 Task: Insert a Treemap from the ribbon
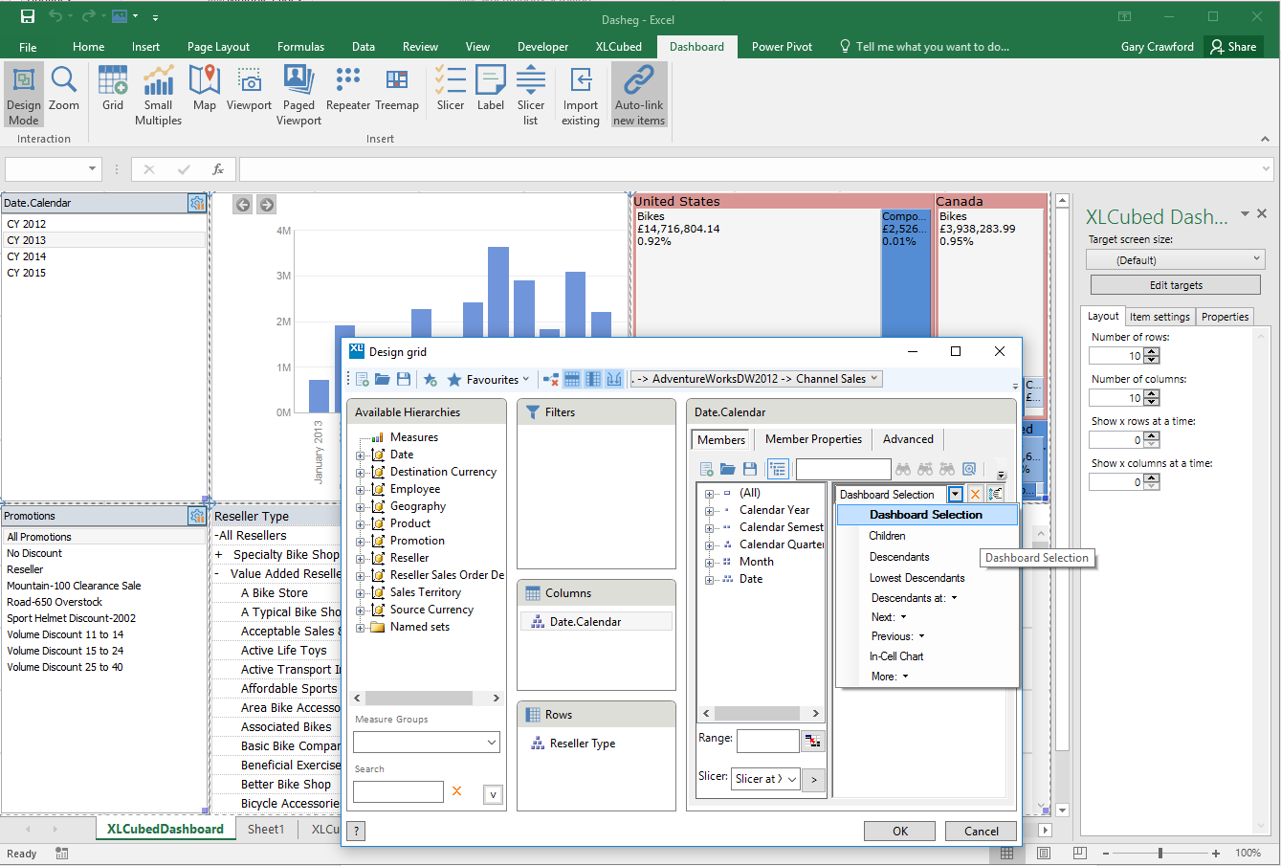397,89
